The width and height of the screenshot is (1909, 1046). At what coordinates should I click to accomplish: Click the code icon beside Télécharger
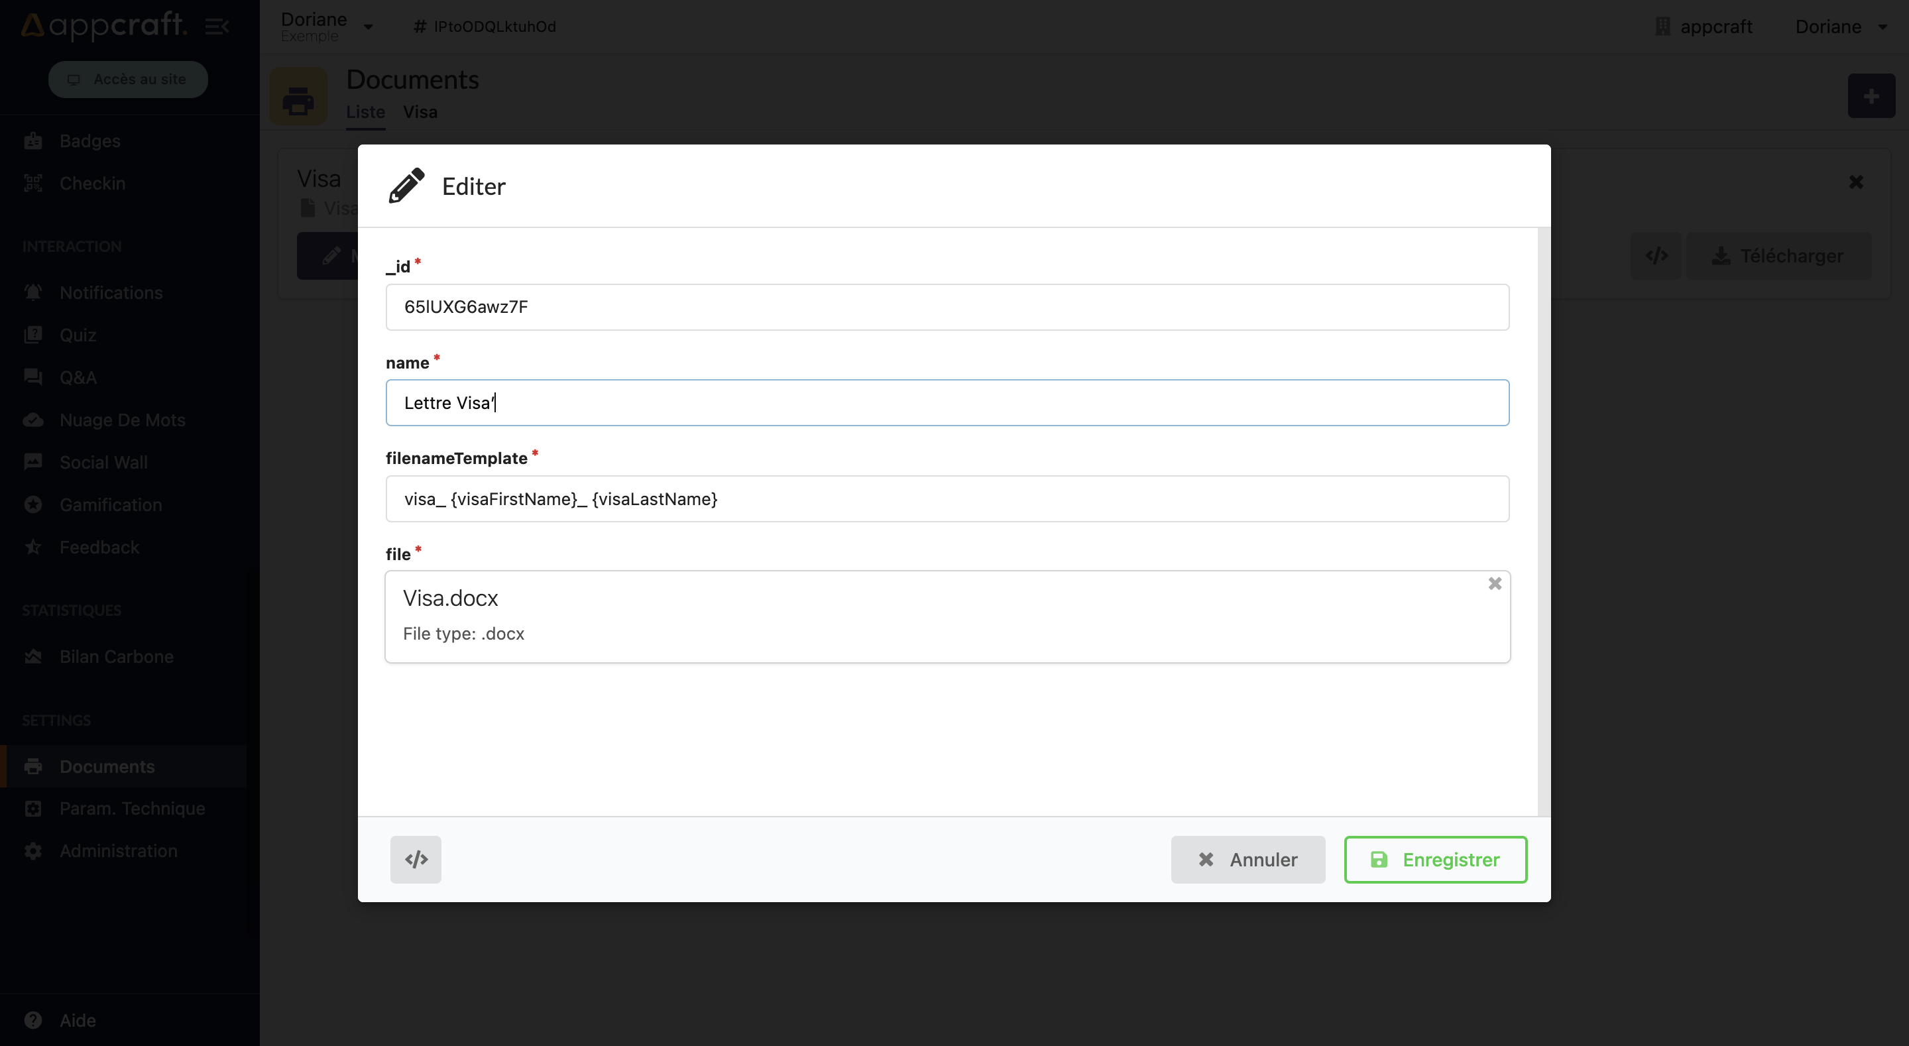point(1656,256)
